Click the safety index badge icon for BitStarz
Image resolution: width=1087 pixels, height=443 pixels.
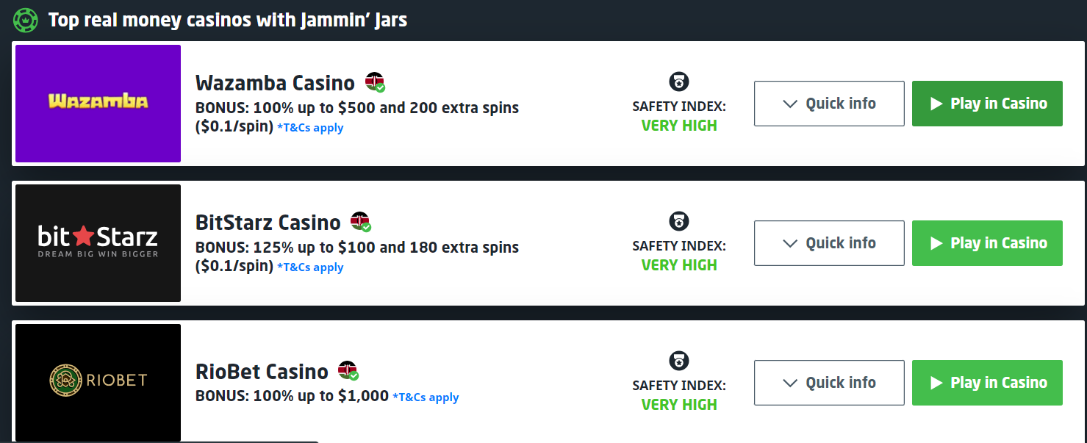coord(679,221)
